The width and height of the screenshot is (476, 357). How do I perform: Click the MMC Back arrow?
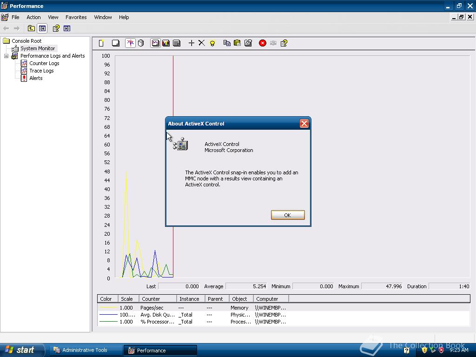[6, 28]
